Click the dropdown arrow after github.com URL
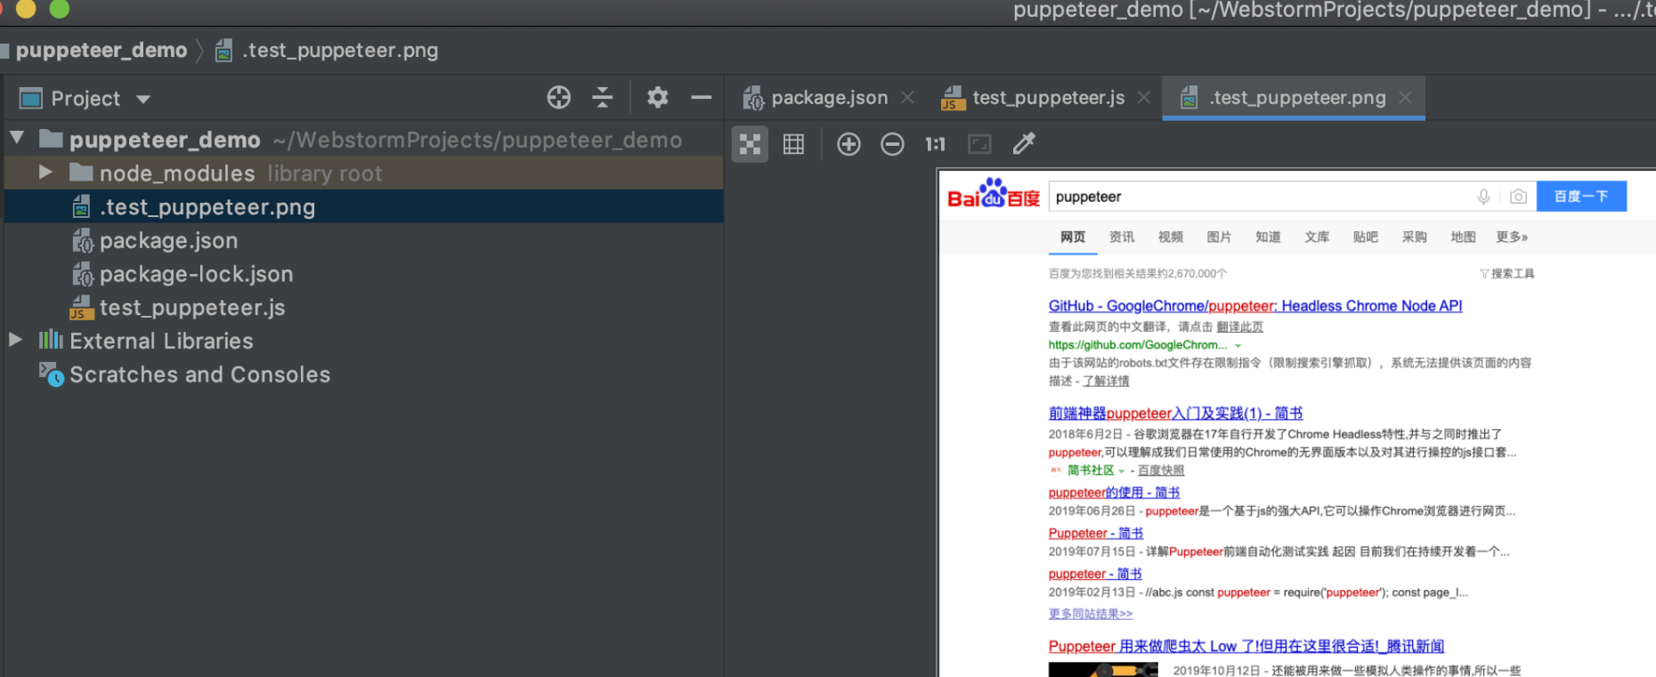Viewport: 1656px width, 677px height. [x=1238, y=345]
